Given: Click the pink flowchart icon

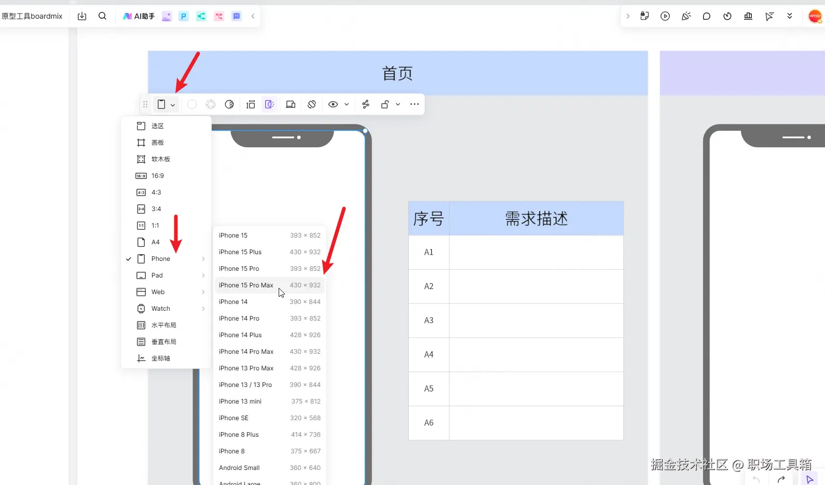Looking at the screenshot, I should pyautogui.click(x=219, y=16).
